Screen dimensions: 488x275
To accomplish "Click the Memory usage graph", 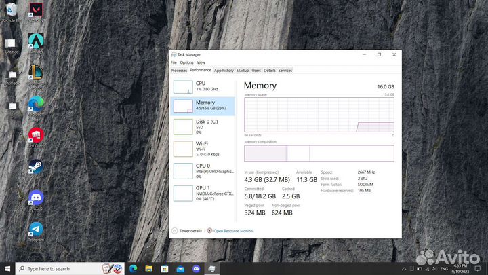I will 319,115.
